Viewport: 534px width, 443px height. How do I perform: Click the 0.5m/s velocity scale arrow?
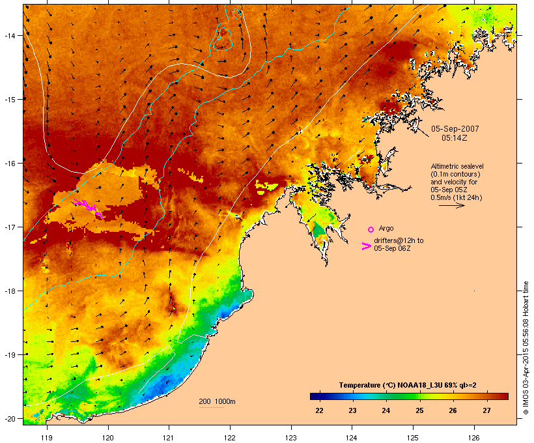[451, 205]
